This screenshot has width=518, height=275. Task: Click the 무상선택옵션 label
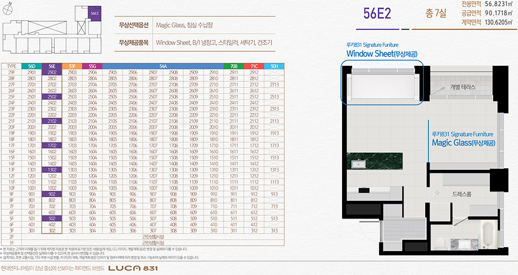pos(134,25)
